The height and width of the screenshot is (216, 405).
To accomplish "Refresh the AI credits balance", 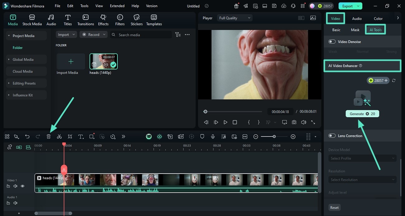I will tap(394, 80).
